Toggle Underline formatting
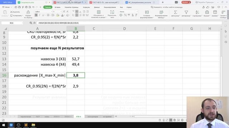 [x=43, y=15]
